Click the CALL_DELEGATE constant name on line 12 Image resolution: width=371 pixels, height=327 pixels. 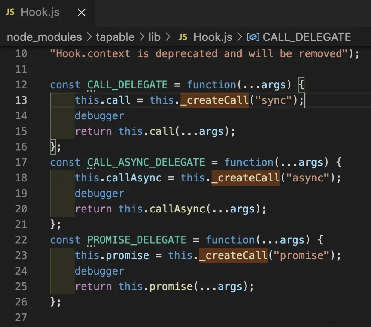pyautogui.click(x=127, y=85)
